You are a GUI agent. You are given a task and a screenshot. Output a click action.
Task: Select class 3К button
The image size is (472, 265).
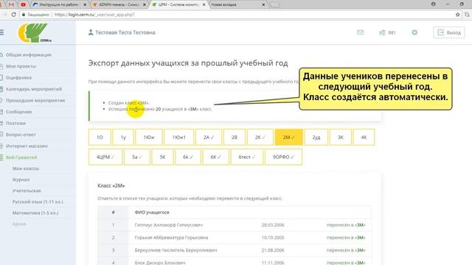[x=341, y=137]
